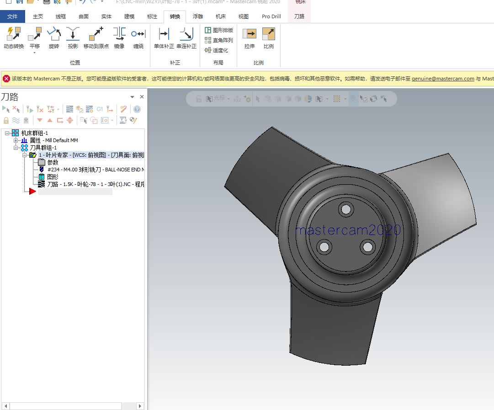This screenshot has width=494, height=410.
Task: Switch to the 机床 (Machine) tab
Action: coord(221,16)
